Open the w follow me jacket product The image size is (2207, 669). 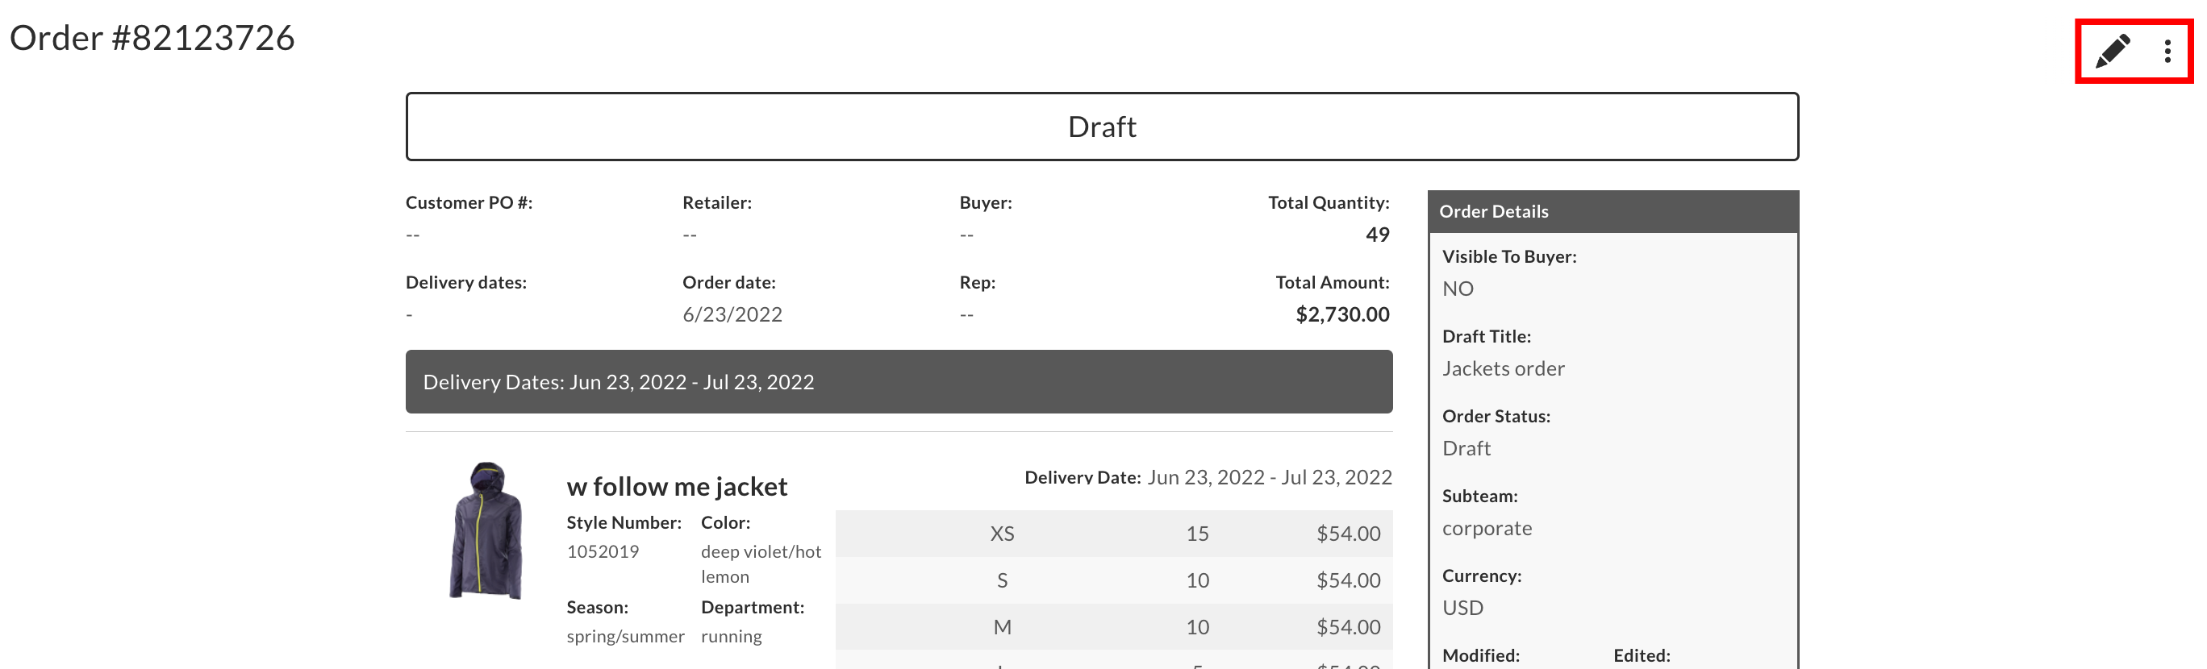coord(677,486)
